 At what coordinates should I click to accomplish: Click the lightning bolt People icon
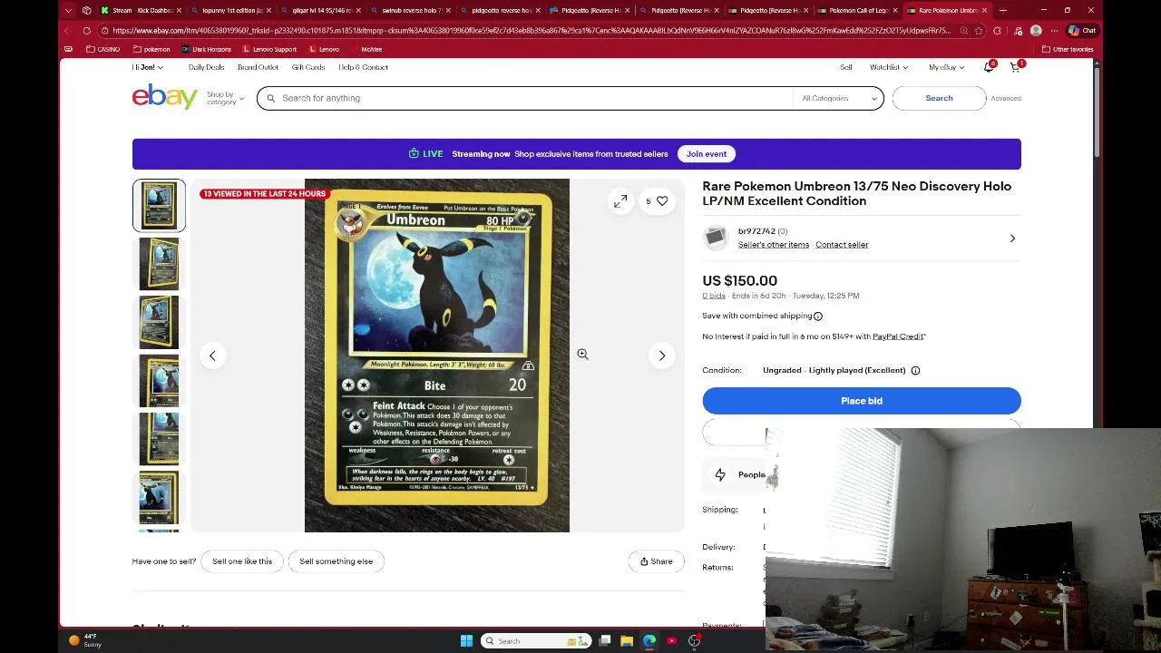click(x=720, y=474)
